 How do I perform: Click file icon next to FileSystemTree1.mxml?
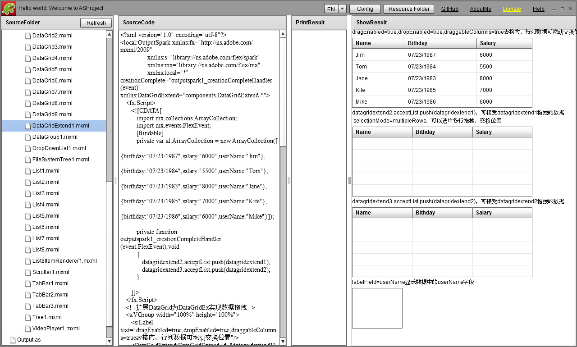point(27,160)
